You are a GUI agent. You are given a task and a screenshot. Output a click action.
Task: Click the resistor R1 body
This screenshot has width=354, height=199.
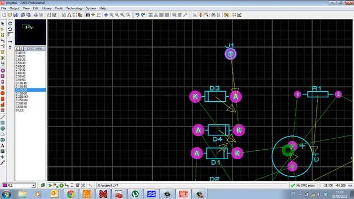pos(317,95)
